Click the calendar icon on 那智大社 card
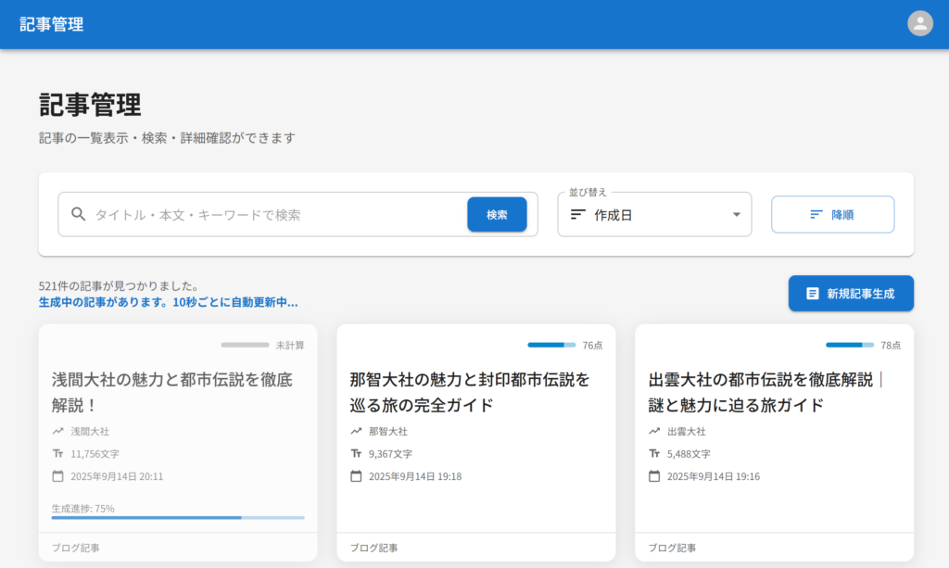This screenshot has height=568, width=949. (x=356, y=476)
